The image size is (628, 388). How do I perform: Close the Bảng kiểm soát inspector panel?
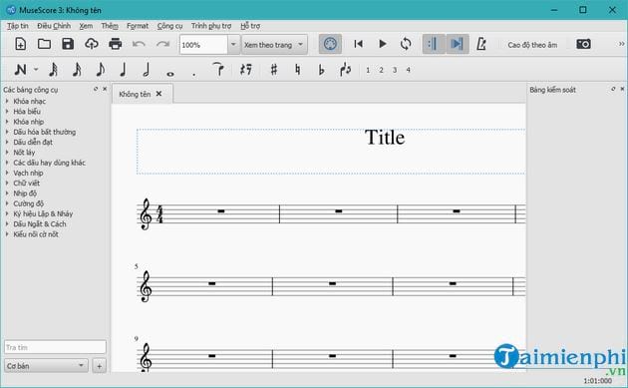pyautogui.click(x=622, y=89)
